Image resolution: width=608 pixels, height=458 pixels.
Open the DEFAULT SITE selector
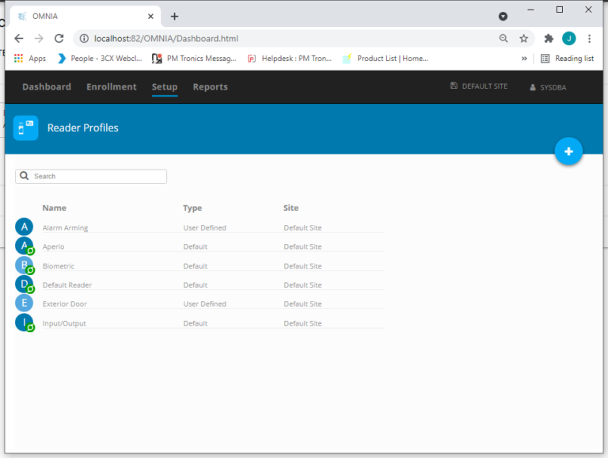479,86
